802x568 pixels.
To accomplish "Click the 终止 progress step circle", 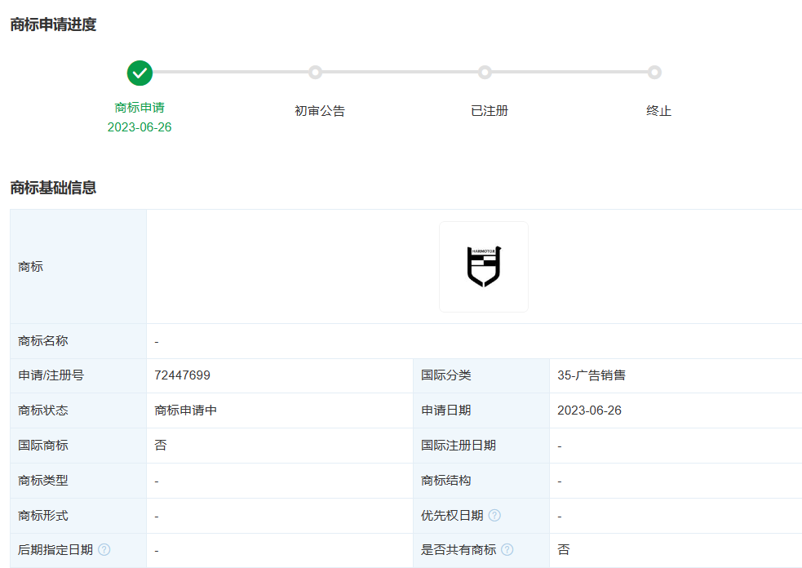I will [x=654, y=72].
